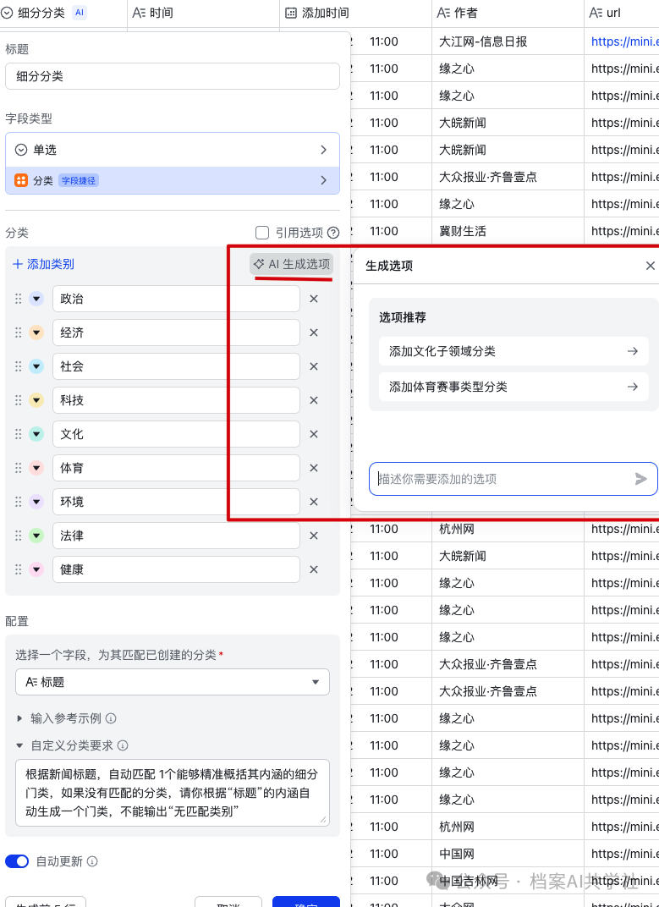The image size is (659, 907).
Task: Delete the 政治 category option
Action: (314, 299)
